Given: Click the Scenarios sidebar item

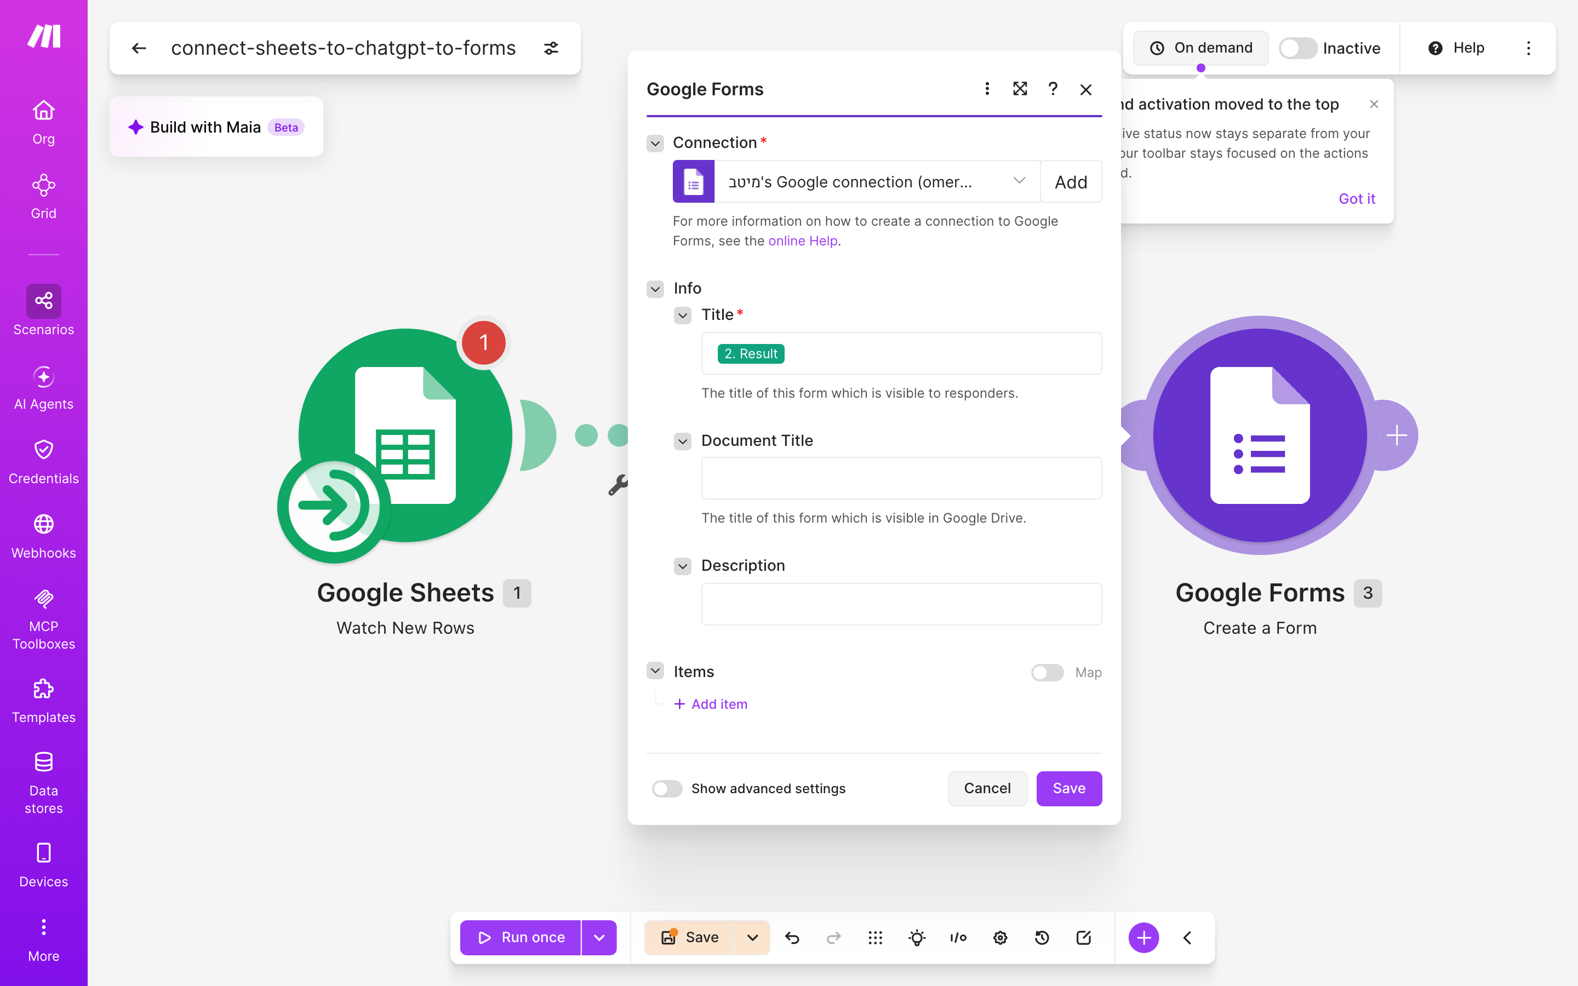Looking at the screenshot, I should pyautogui.click(x=44, y=311).
